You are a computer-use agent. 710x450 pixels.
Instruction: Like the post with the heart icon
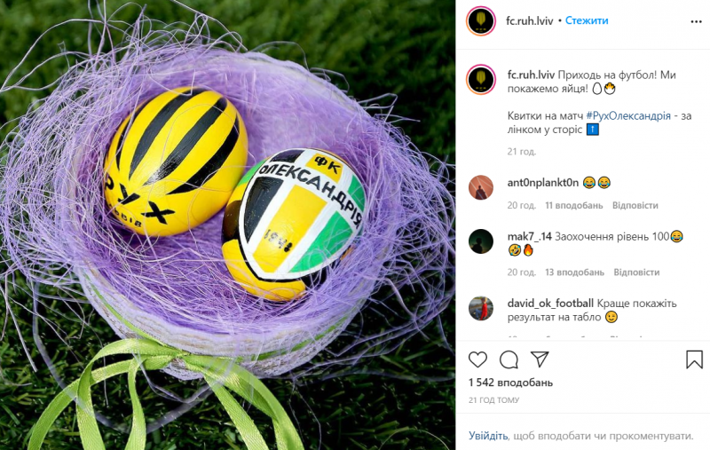coord(477,359)
